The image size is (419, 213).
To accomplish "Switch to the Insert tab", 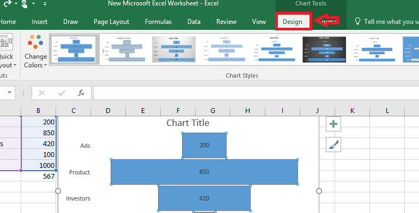I will [39, 22].
